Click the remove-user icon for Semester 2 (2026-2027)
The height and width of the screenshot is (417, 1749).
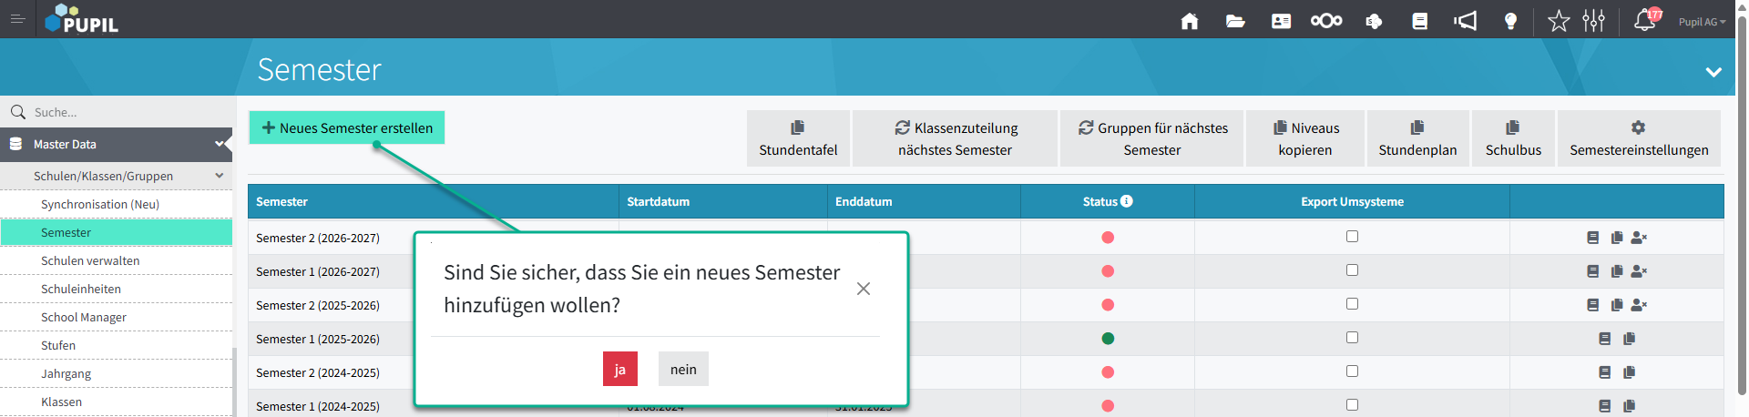(1639, 238)
